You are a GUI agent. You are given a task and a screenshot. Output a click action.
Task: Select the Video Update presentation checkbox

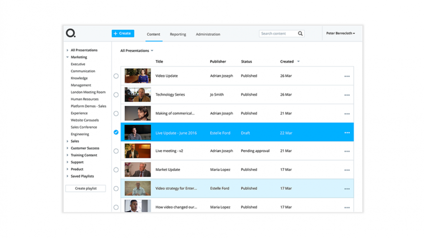(116, 76)
